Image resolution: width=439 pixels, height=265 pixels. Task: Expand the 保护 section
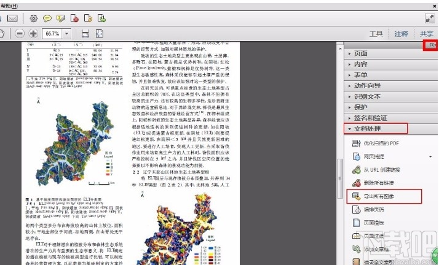(x=390, y=107)
